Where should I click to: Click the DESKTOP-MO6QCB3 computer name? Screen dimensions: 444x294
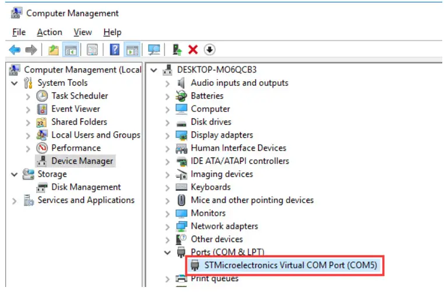pyautogui.click(x=217, y=70)
